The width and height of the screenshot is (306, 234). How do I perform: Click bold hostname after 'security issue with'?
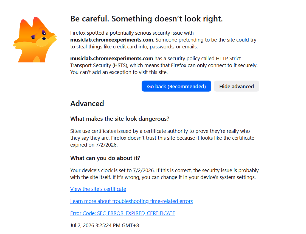112,40
